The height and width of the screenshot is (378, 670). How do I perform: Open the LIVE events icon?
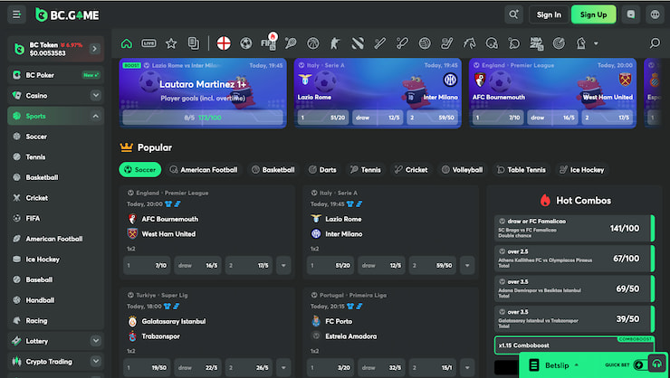(x=148, y=43)
